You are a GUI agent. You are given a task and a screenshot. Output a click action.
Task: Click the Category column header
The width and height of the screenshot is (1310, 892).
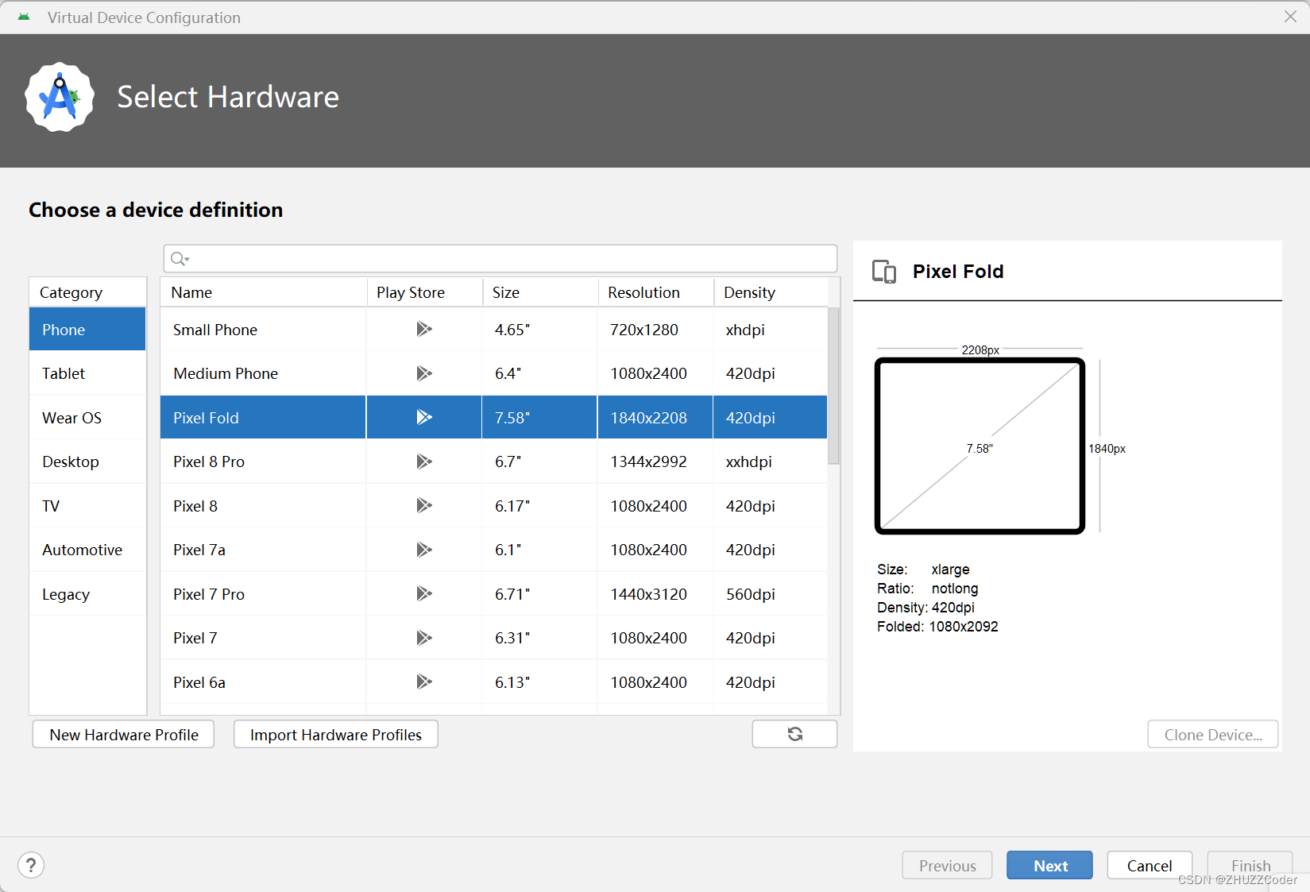(87, 292)
